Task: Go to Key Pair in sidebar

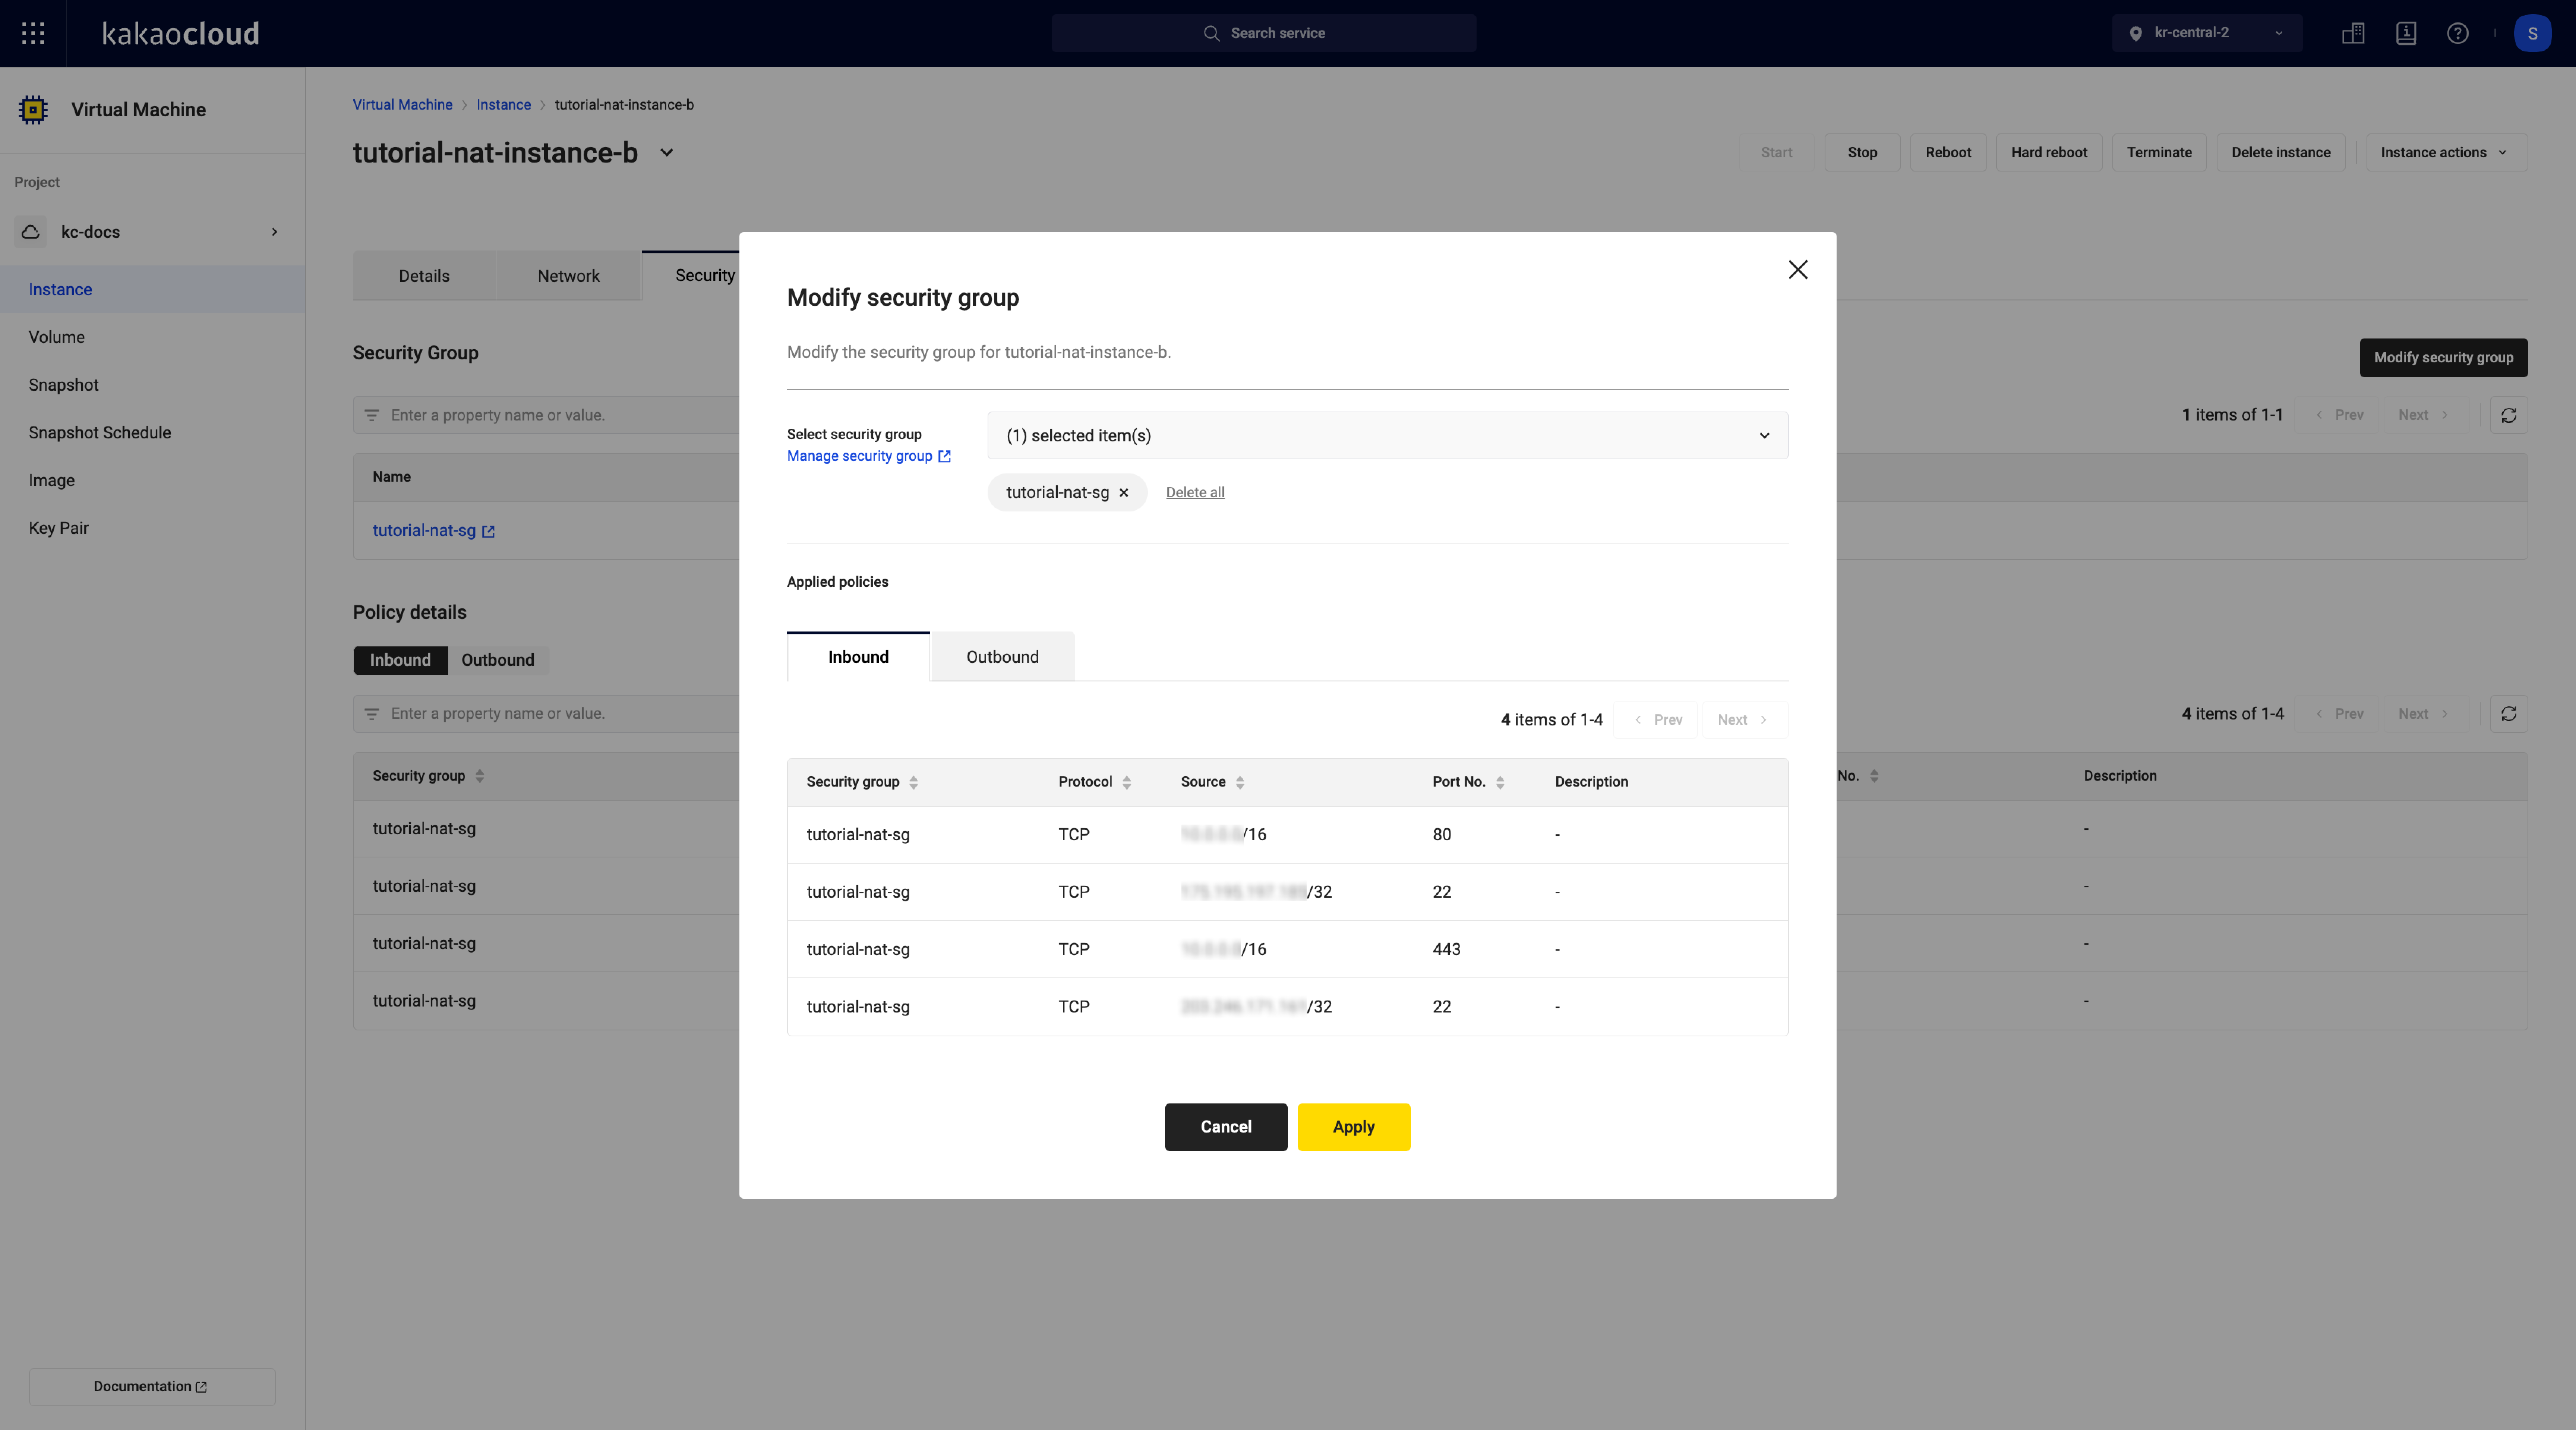Action: click(x=152, y=528)
